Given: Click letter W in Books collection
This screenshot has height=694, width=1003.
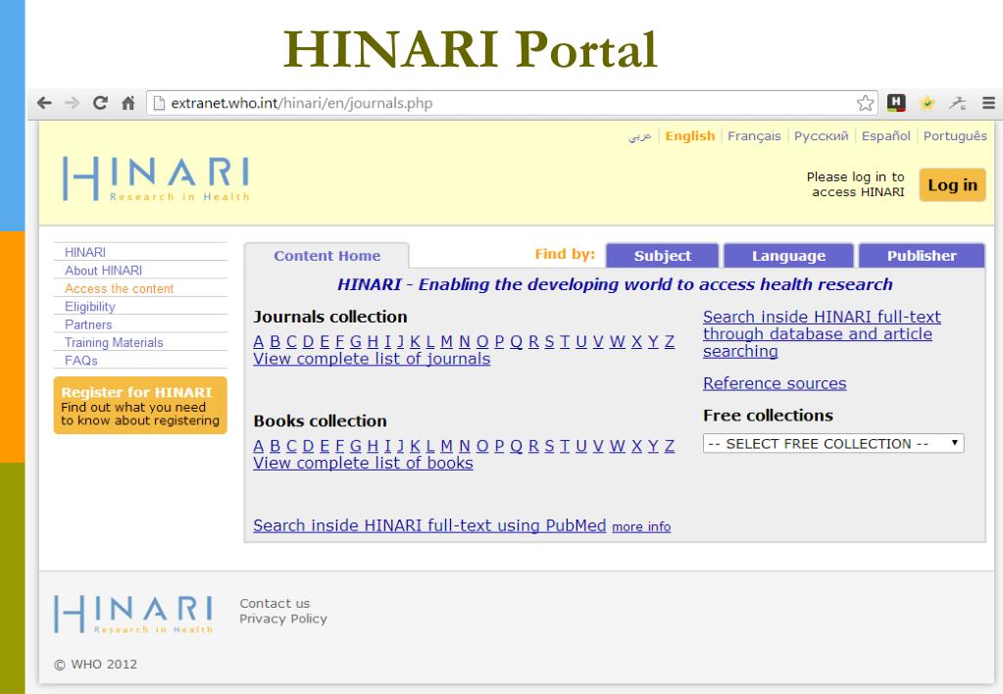Looking at the screenshot, I should pyautogui.click(x=617, y=446).
